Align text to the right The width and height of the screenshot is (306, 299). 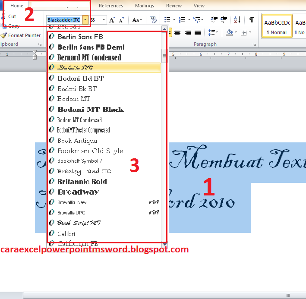click(x=188, y=32)
